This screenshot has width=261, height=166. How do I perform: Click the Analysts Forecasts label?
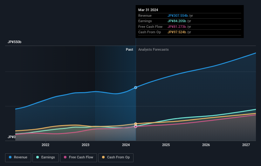click(x=154, y=50)
